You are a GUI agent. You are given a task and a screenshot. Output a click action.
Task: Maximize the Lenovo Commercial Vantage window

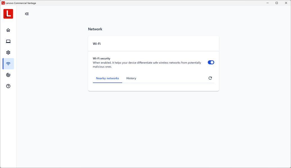(x=277, y=3)
